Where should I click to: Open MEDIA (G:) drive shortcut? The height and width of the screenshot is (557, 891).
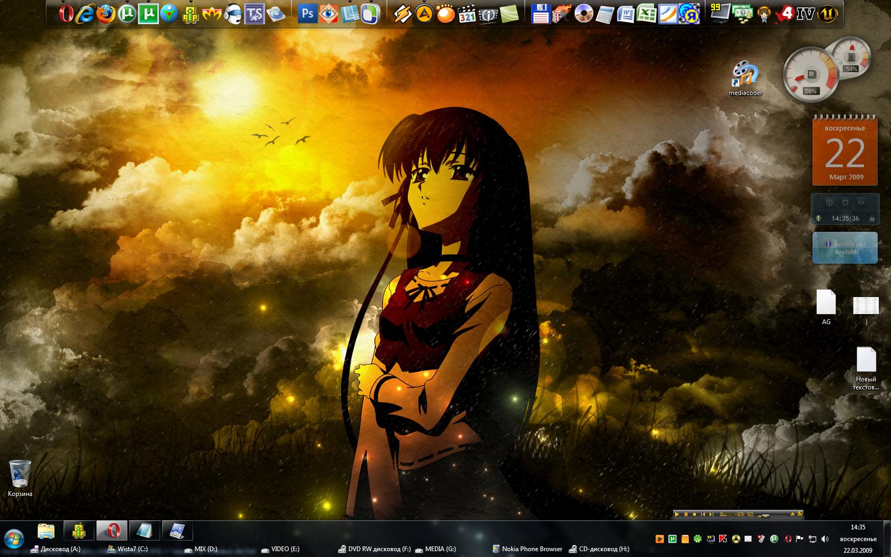(x=435, y=549)
